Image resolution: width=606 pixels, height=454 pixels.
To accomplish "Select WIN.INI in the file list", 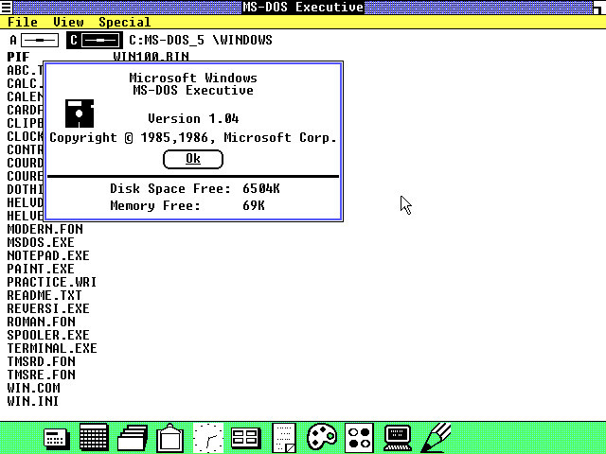I will (33, 401).
